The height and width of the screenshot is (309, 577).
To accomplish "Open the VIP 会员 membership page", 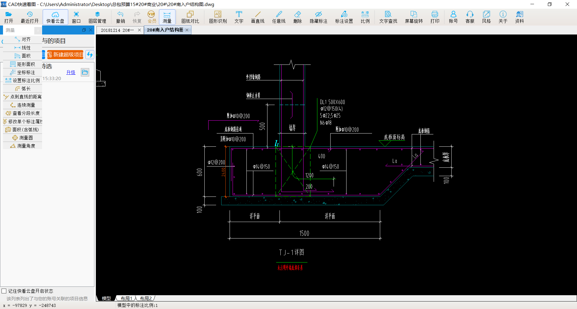I will [x=152, y=17].
